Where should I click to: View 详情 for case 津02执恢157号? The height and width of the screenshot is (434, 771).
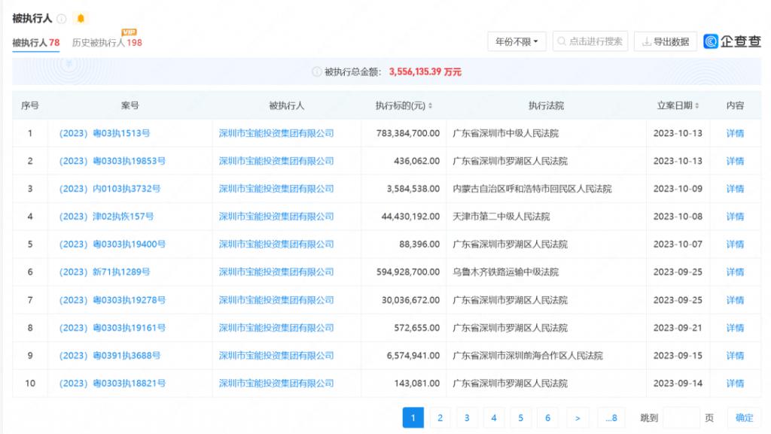tap(735, 217)
